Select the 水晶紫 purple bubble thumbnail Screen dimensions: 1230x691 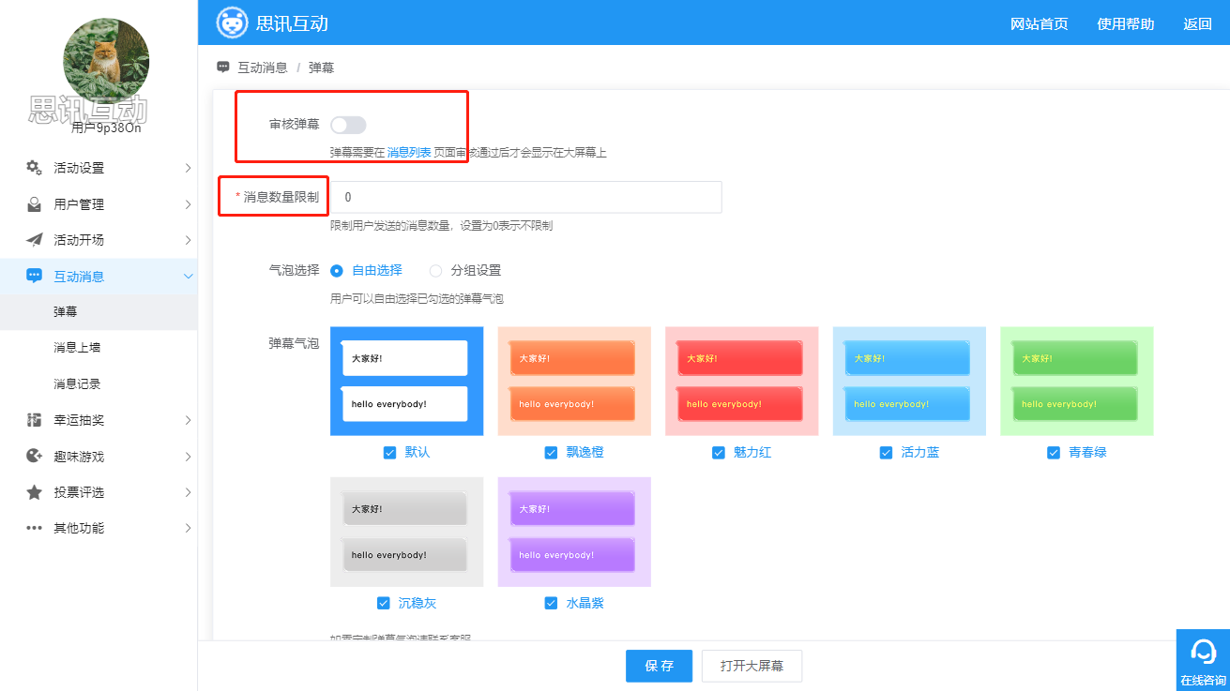(x=574, y=532)
